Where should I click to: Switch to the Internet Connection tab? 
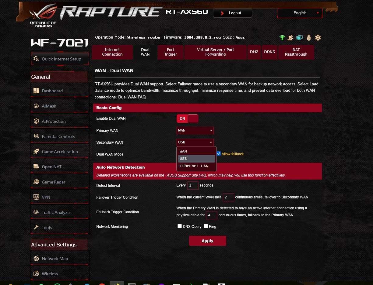[x=112, y=52]
